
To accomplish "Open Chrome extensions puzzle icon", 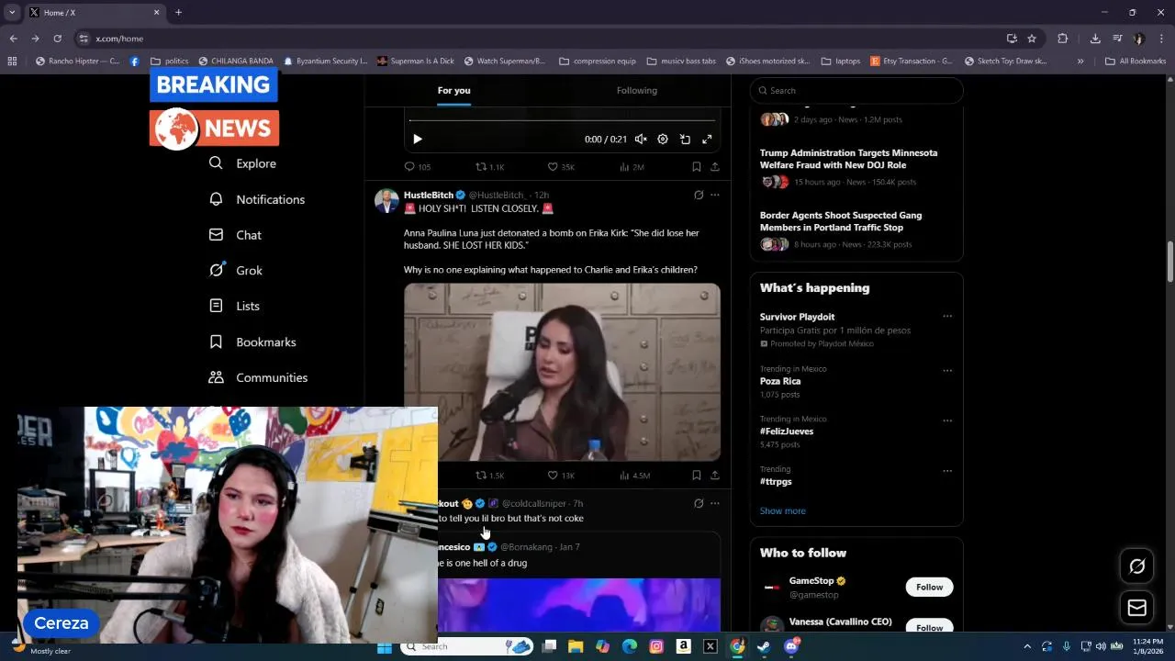I will [1063, 39].
